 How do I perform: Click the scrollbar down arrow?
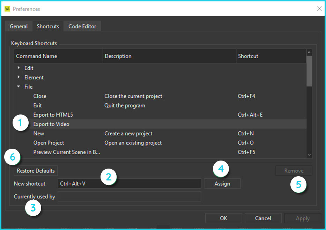309,155
